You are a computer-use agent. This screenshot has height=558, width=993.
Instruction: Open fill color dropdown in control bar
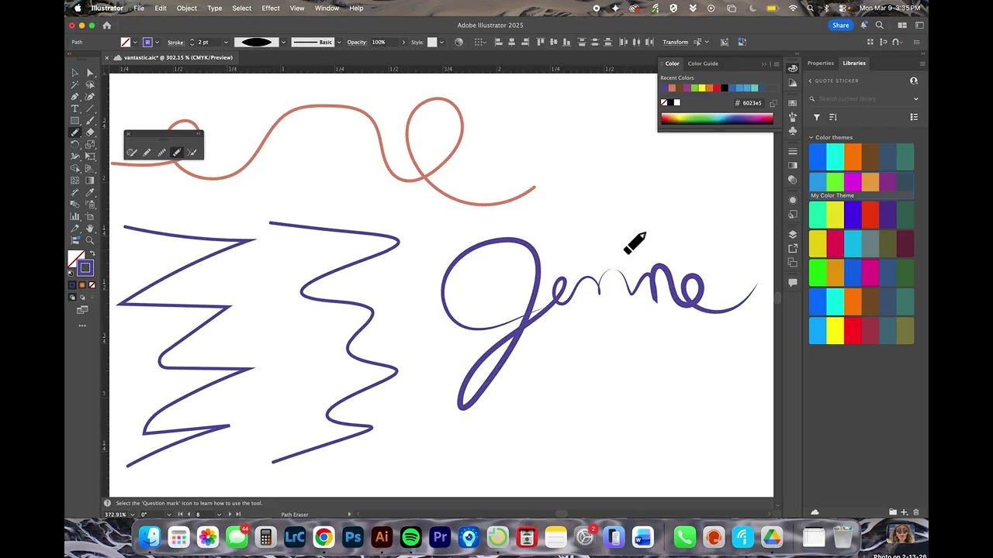coord(136,42)
